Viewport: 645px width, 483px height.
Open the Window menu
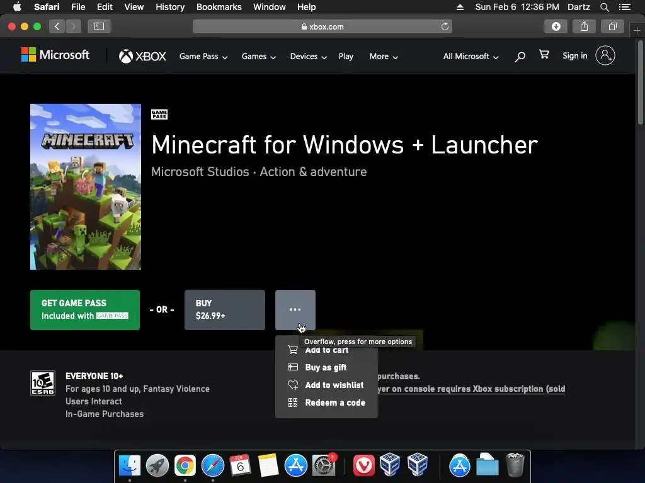pyautogui.click(x=270, y=7)
